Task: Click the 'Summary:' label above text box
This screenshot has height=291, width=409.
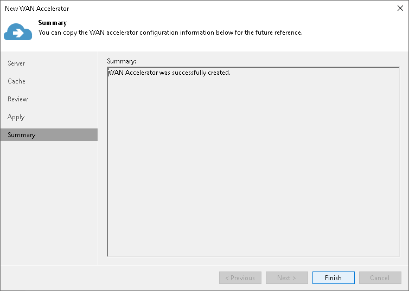Action: tap(122, 61)
